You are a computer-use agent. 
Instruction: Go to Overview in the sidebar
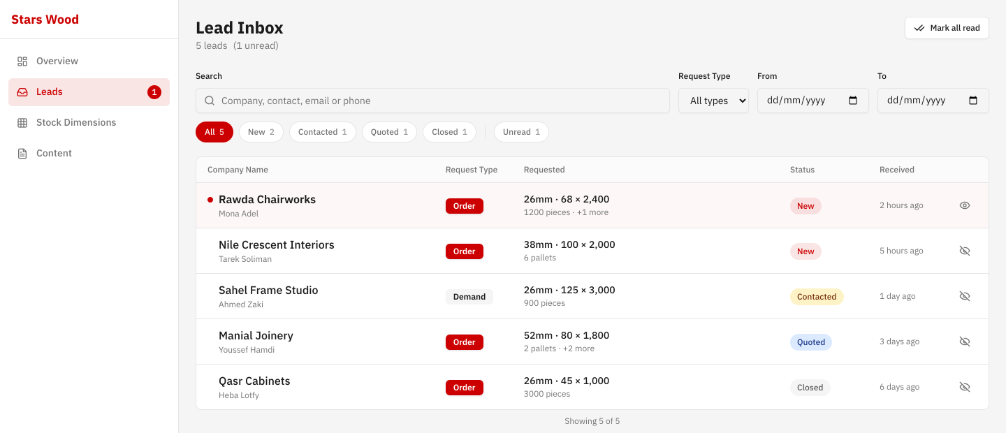point(89,61)
